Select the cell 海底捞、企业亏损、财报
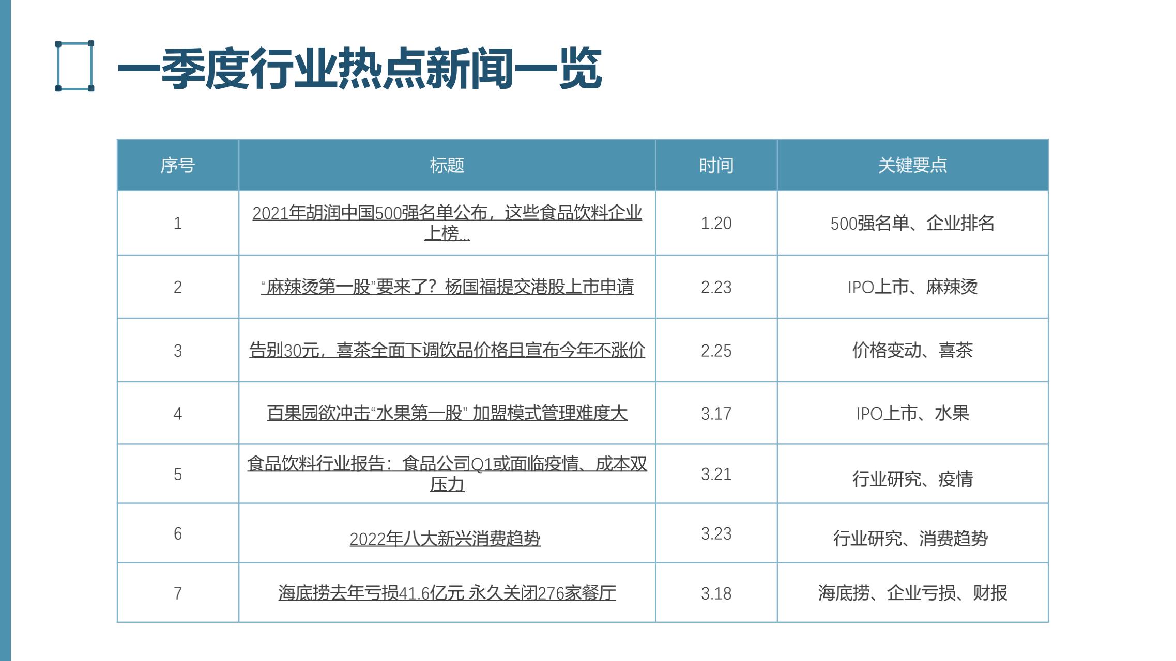 click(912, 593)
